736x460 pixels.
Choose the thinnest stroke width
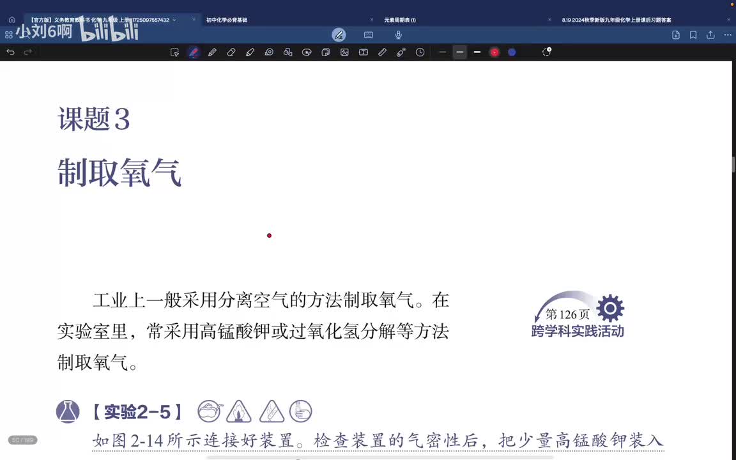tap(442, 52)
